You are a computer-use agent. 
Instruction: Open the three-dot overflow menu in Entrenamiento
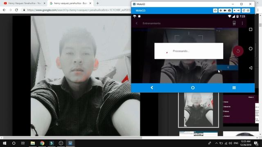[242, 23]
